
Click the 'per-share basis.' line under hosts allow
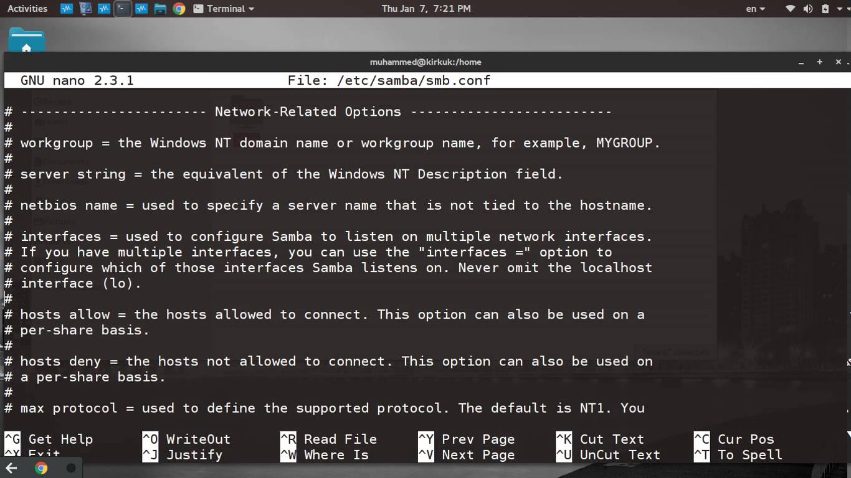pyautogui.click(x=77, y=330)
